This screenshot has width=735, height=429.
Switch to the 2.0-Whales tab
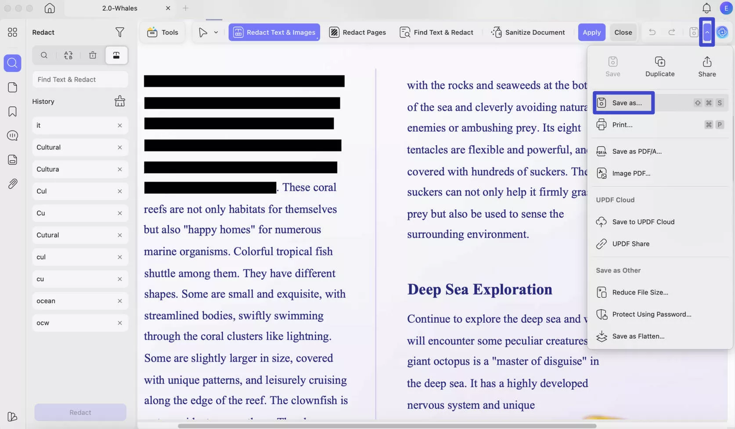(x=119, y=8)
